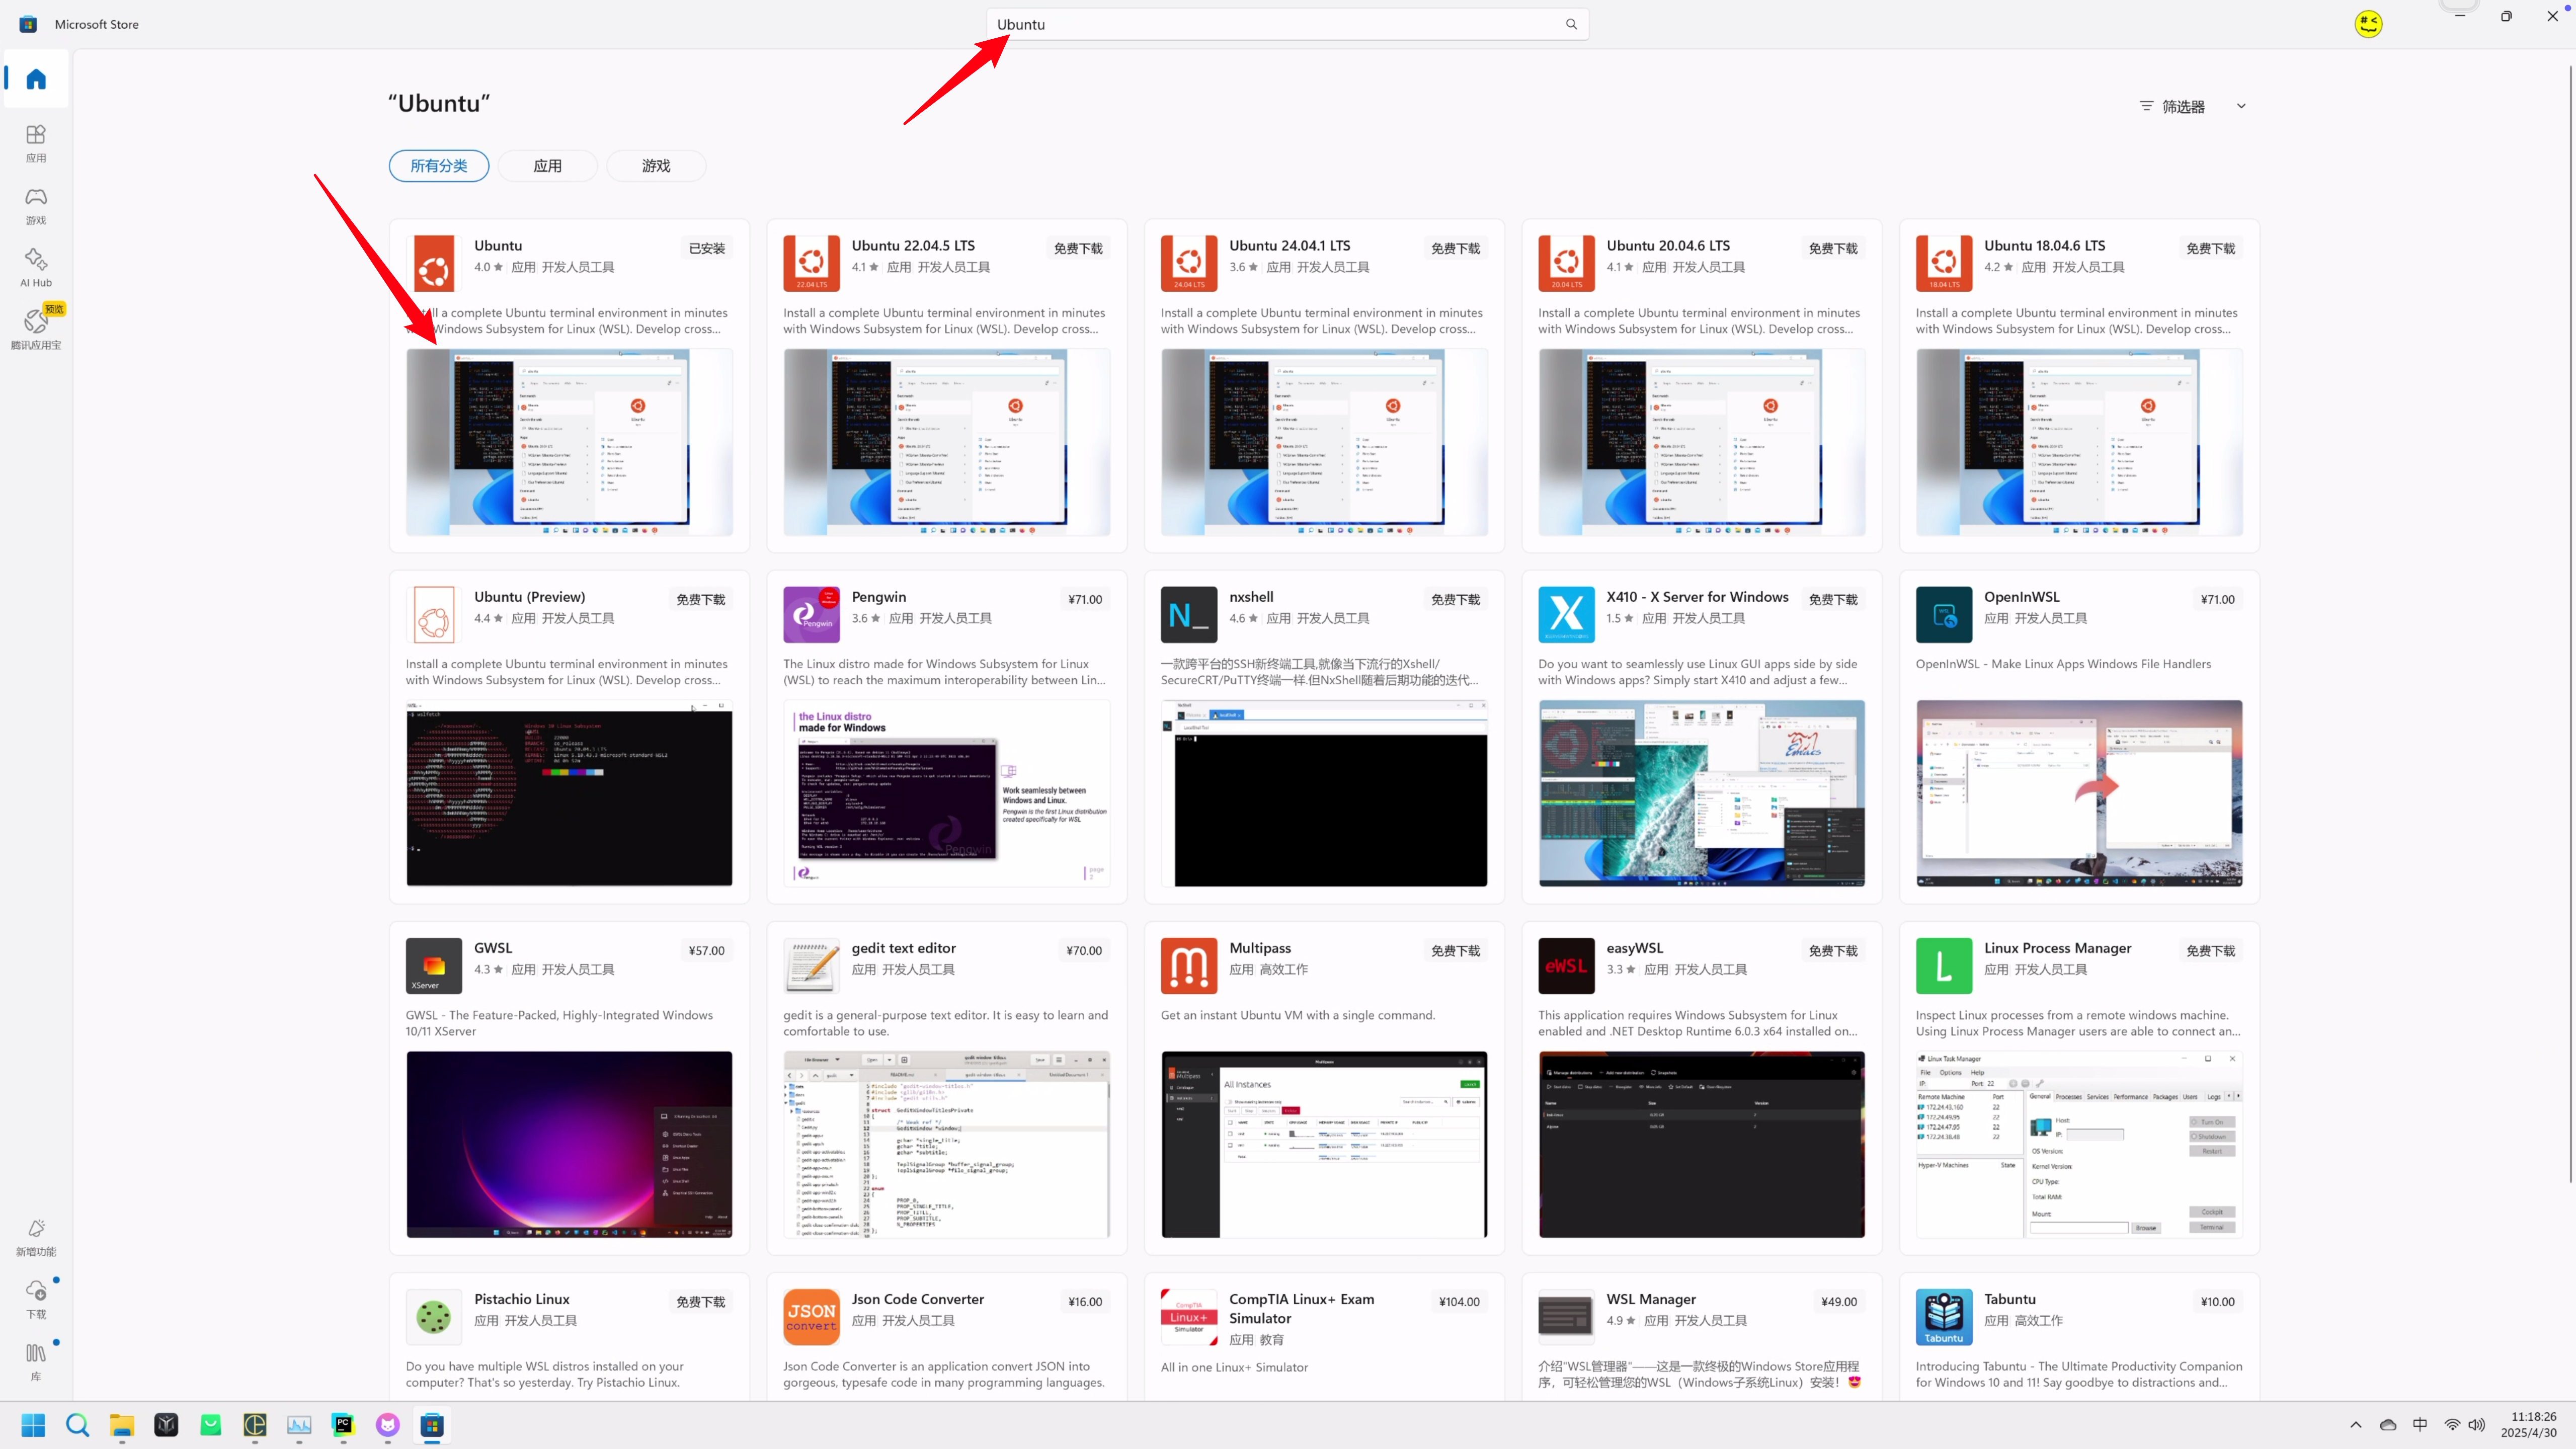Click the Ubuntu (Preview) app icon
The image size is (2576, 1449).
point(434,615)
